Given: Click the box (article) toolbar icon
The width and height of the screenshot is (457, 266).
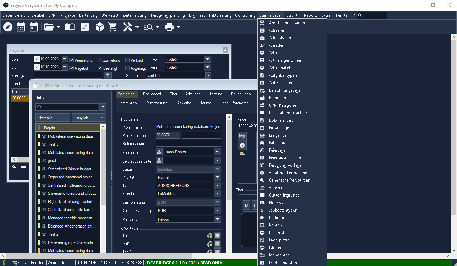Looking at the screenshot, I should point(100,27).
